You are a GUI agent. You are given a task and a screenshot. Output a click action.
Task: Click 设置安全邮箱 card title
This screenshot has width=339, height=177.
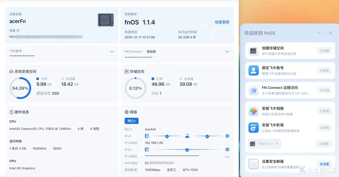pyautogui.click(x=273, y=161)
